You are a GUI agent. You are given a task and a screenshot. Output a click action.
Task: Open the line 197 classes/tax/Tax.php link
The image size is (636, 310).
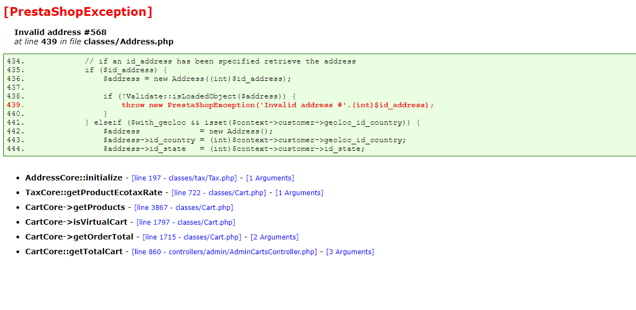pyautogui.click(x=184, y=178)
